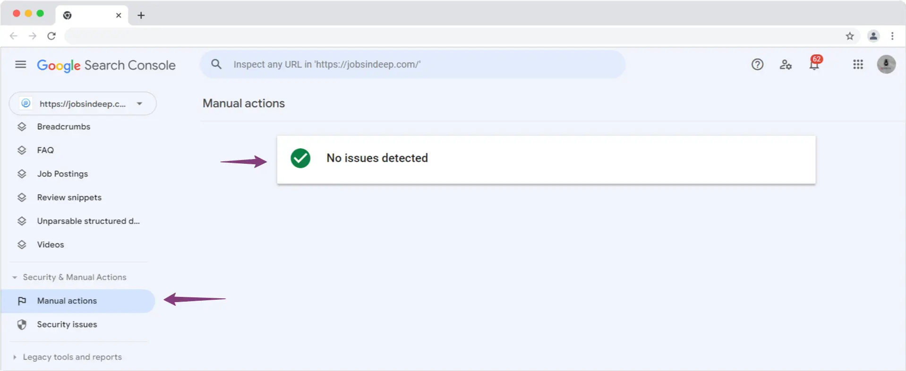906x371 pixels.
Task: Open the Chrome three-dot menu
Action: coord(892,36)
